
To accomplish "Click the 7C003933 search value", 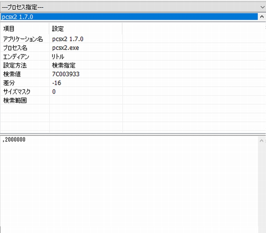I will [66, 74].
